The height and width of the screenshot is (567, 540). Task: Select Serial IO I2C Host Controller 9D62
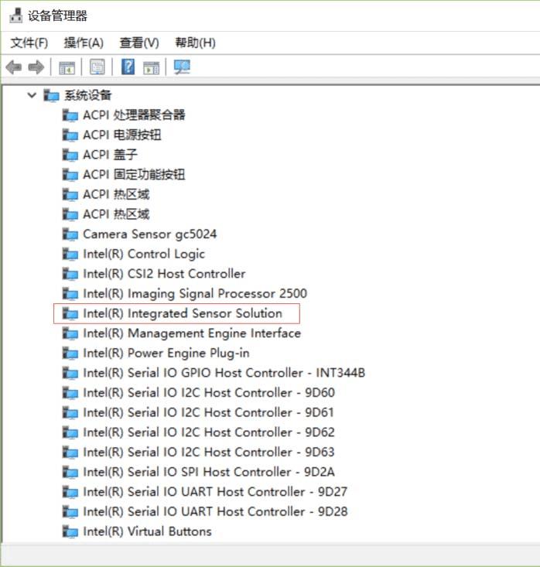click(x=209, y=432)
